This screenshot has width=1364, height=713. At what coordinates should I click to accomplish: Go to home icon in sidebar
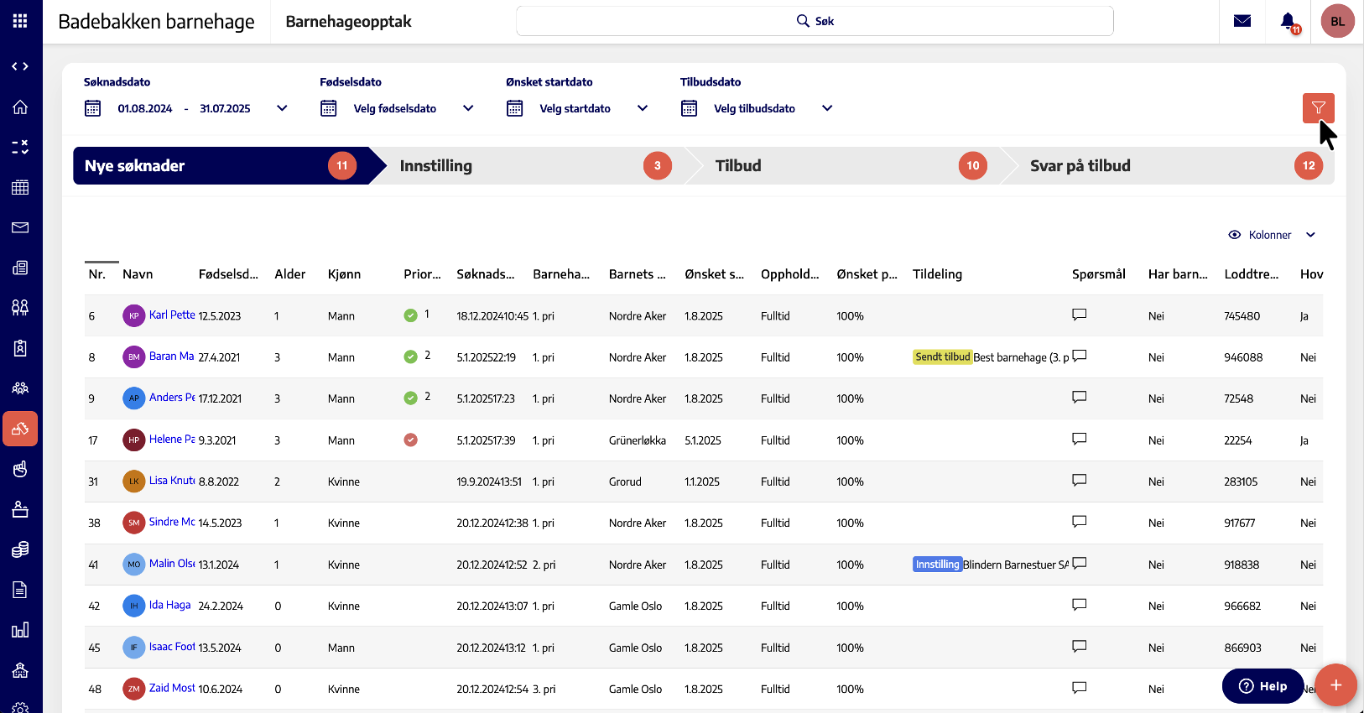click(x=20, y=107)
